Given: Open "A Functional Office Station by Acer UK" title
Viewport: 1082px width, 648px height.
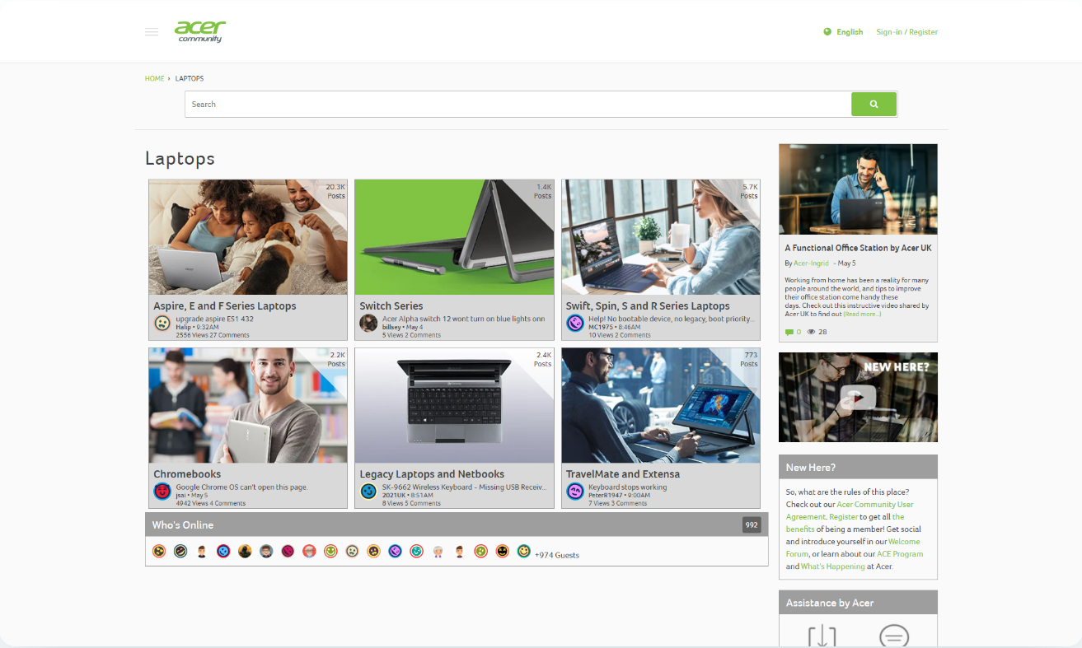Looking at the screenshot, I should [x=858, y=248].
